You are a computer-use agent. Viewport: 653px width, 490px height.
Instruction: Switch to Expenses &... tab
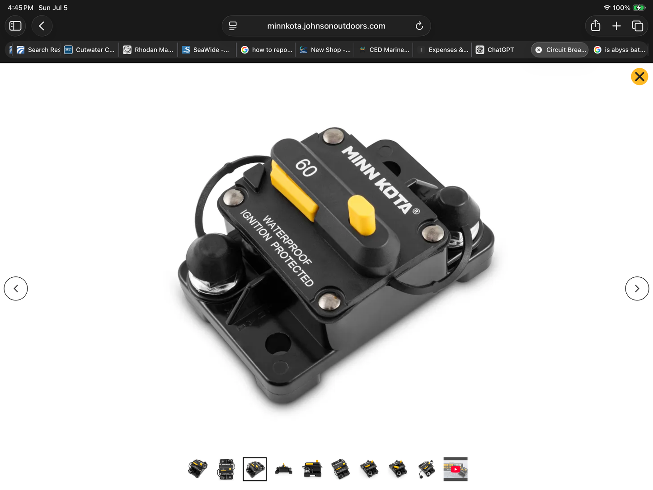pyautogui.click(x=443, y=50)
